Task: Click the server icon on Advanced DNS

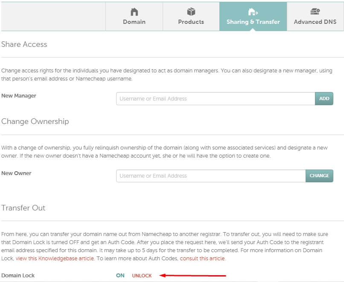Action: (315, 12)
